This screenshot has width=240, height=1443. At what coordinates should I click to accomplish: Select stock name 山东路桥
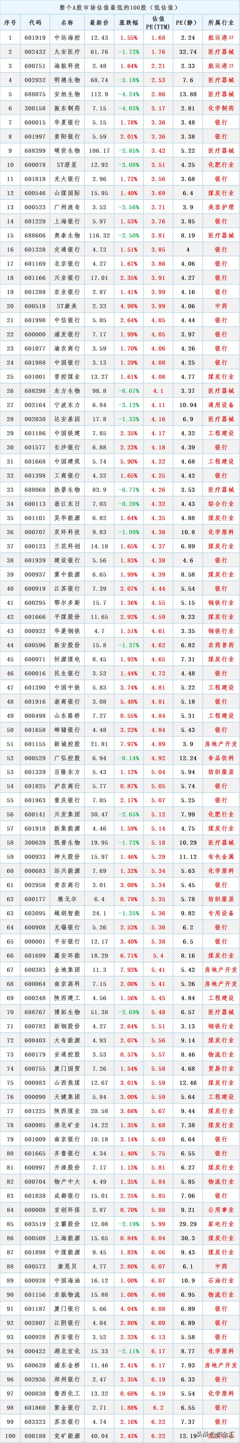[x=67, y=715]
